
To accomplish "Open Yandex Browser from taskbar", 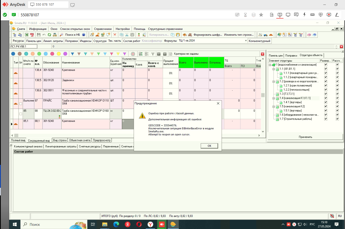I will click(x=150, y=224).
